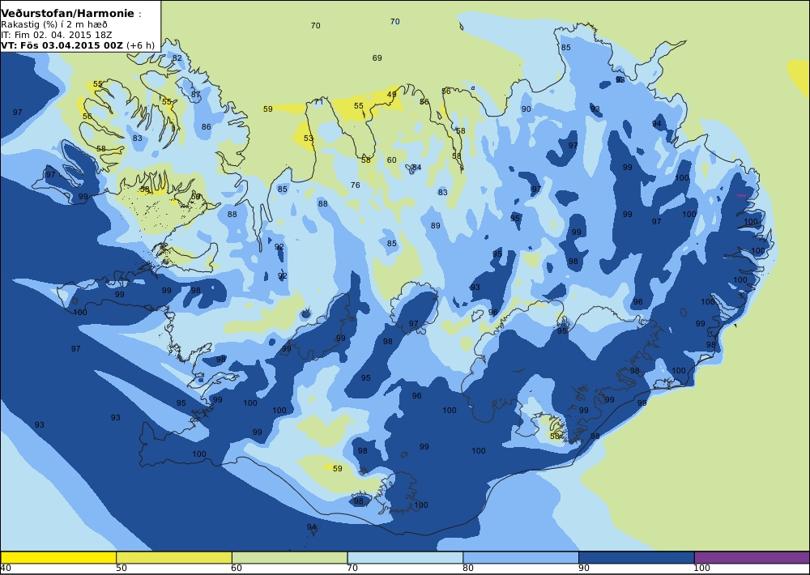The height and width of the screenshot is (575, 810).
Task: Click the medium blue 80–90 legend swatch
Action: pyautogui.click(x=521, y=557)
